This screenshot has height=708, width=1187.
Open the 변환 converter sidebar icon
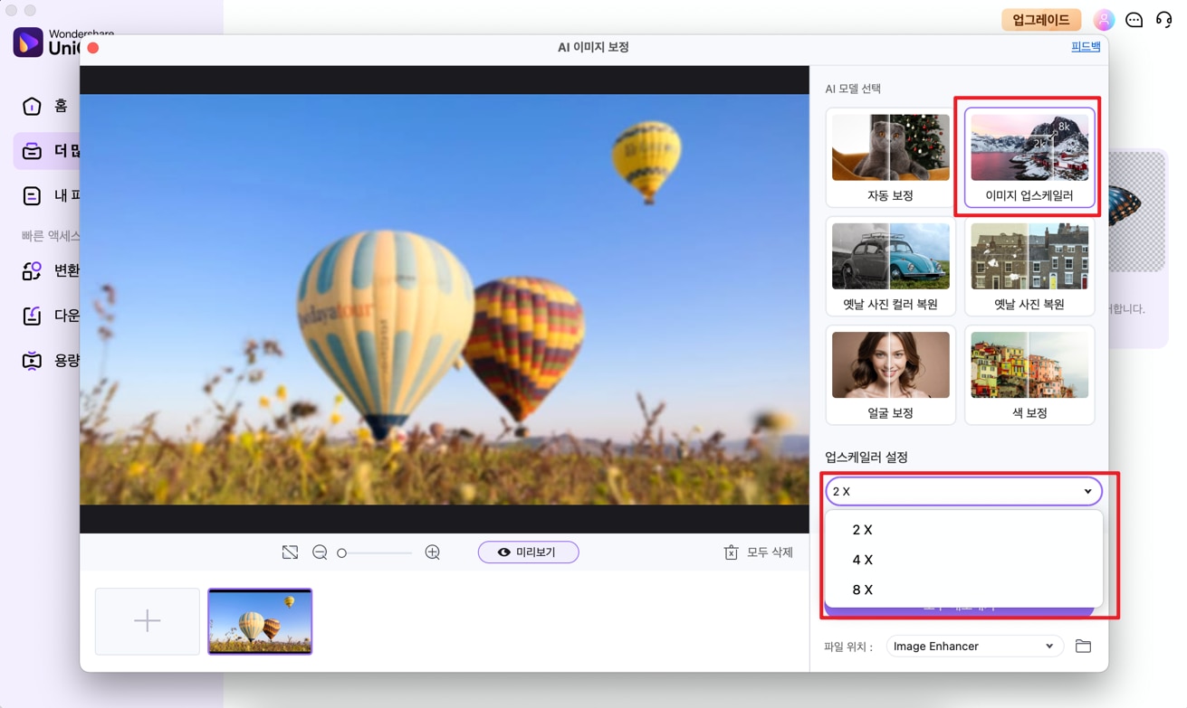32,270
